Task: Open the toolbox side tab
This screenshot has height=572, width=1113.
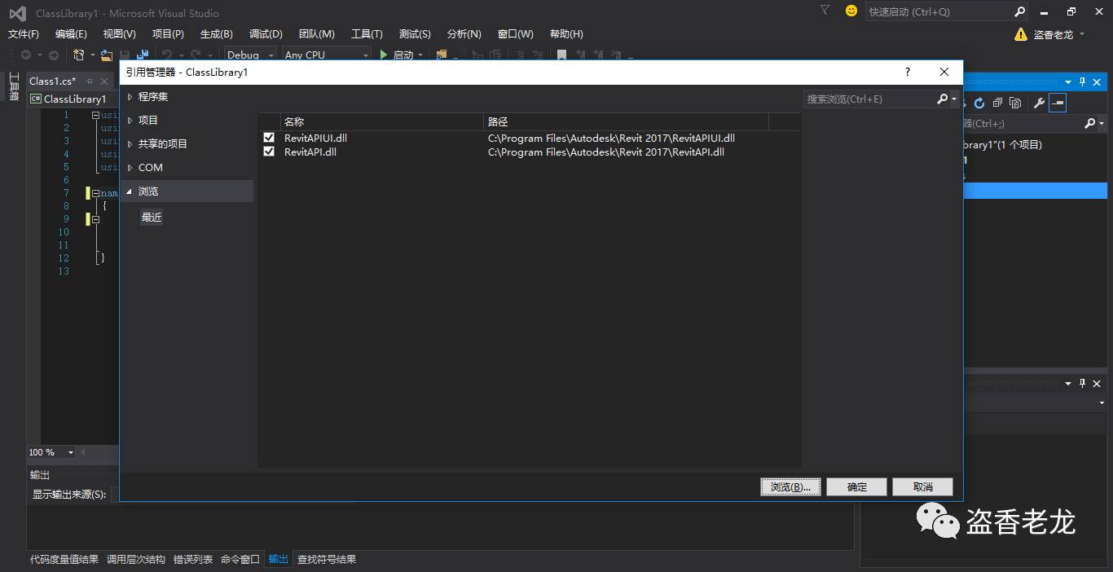Action: click(14, 86)
